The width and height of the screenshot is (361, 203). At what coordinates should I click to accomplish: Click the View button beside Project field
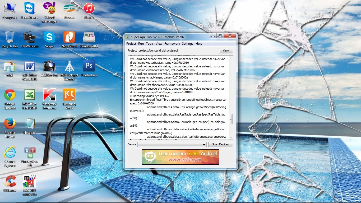coord(226,50)
